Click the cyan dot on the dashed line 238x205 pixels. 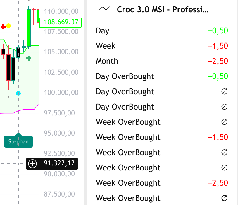18,93
